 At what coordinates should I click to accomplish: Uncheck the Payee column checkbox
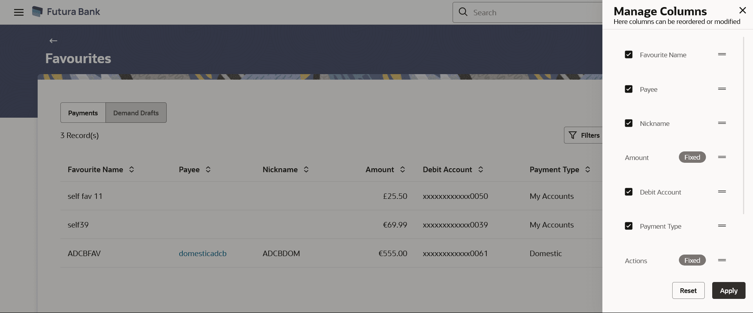(629, 89)
